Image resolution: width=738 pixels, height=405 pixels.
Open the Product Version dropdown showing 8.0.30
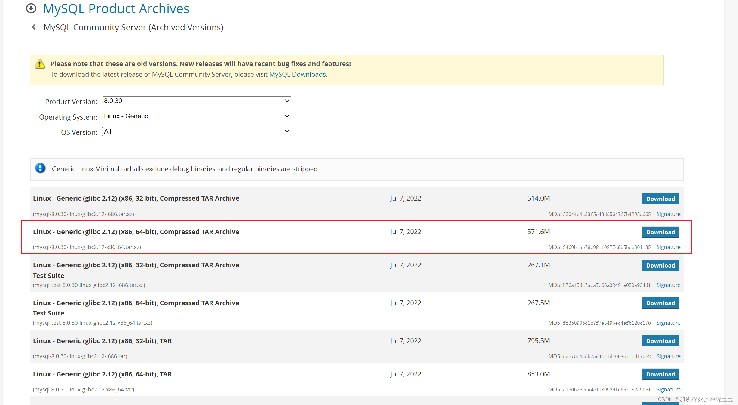pos(197,101)
